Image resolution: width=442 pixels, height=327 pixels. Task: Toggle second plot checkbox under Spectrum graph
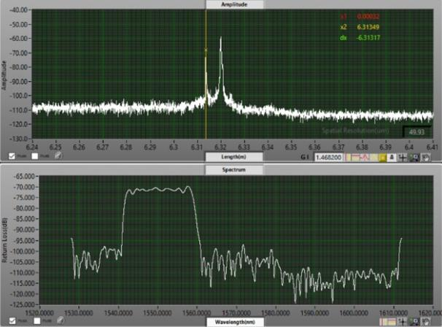tap(35, 320)
